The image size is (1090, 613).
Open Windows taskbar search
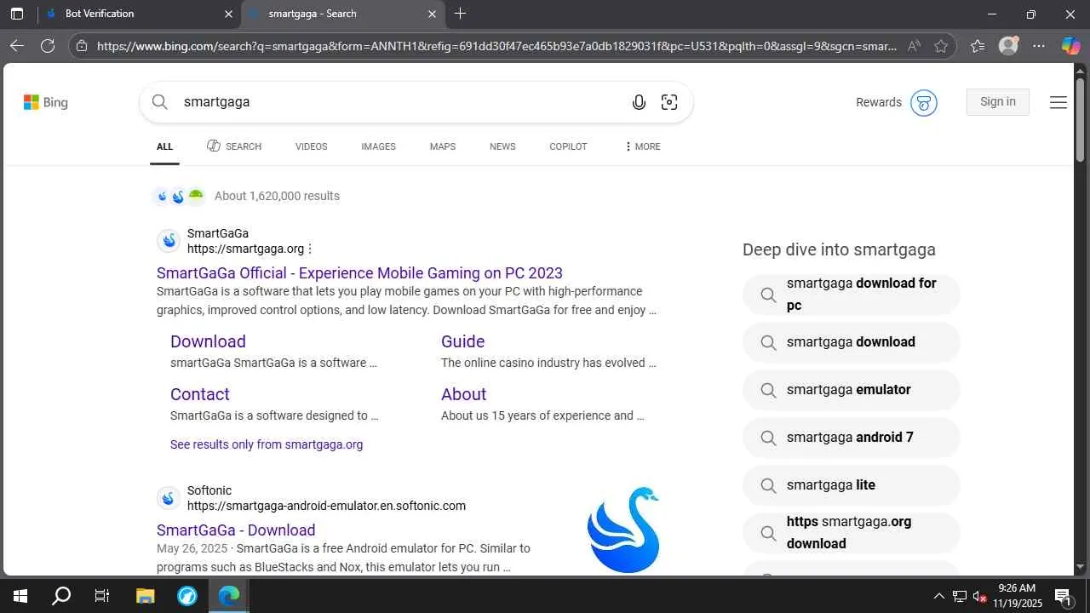(x=61, y=596)
